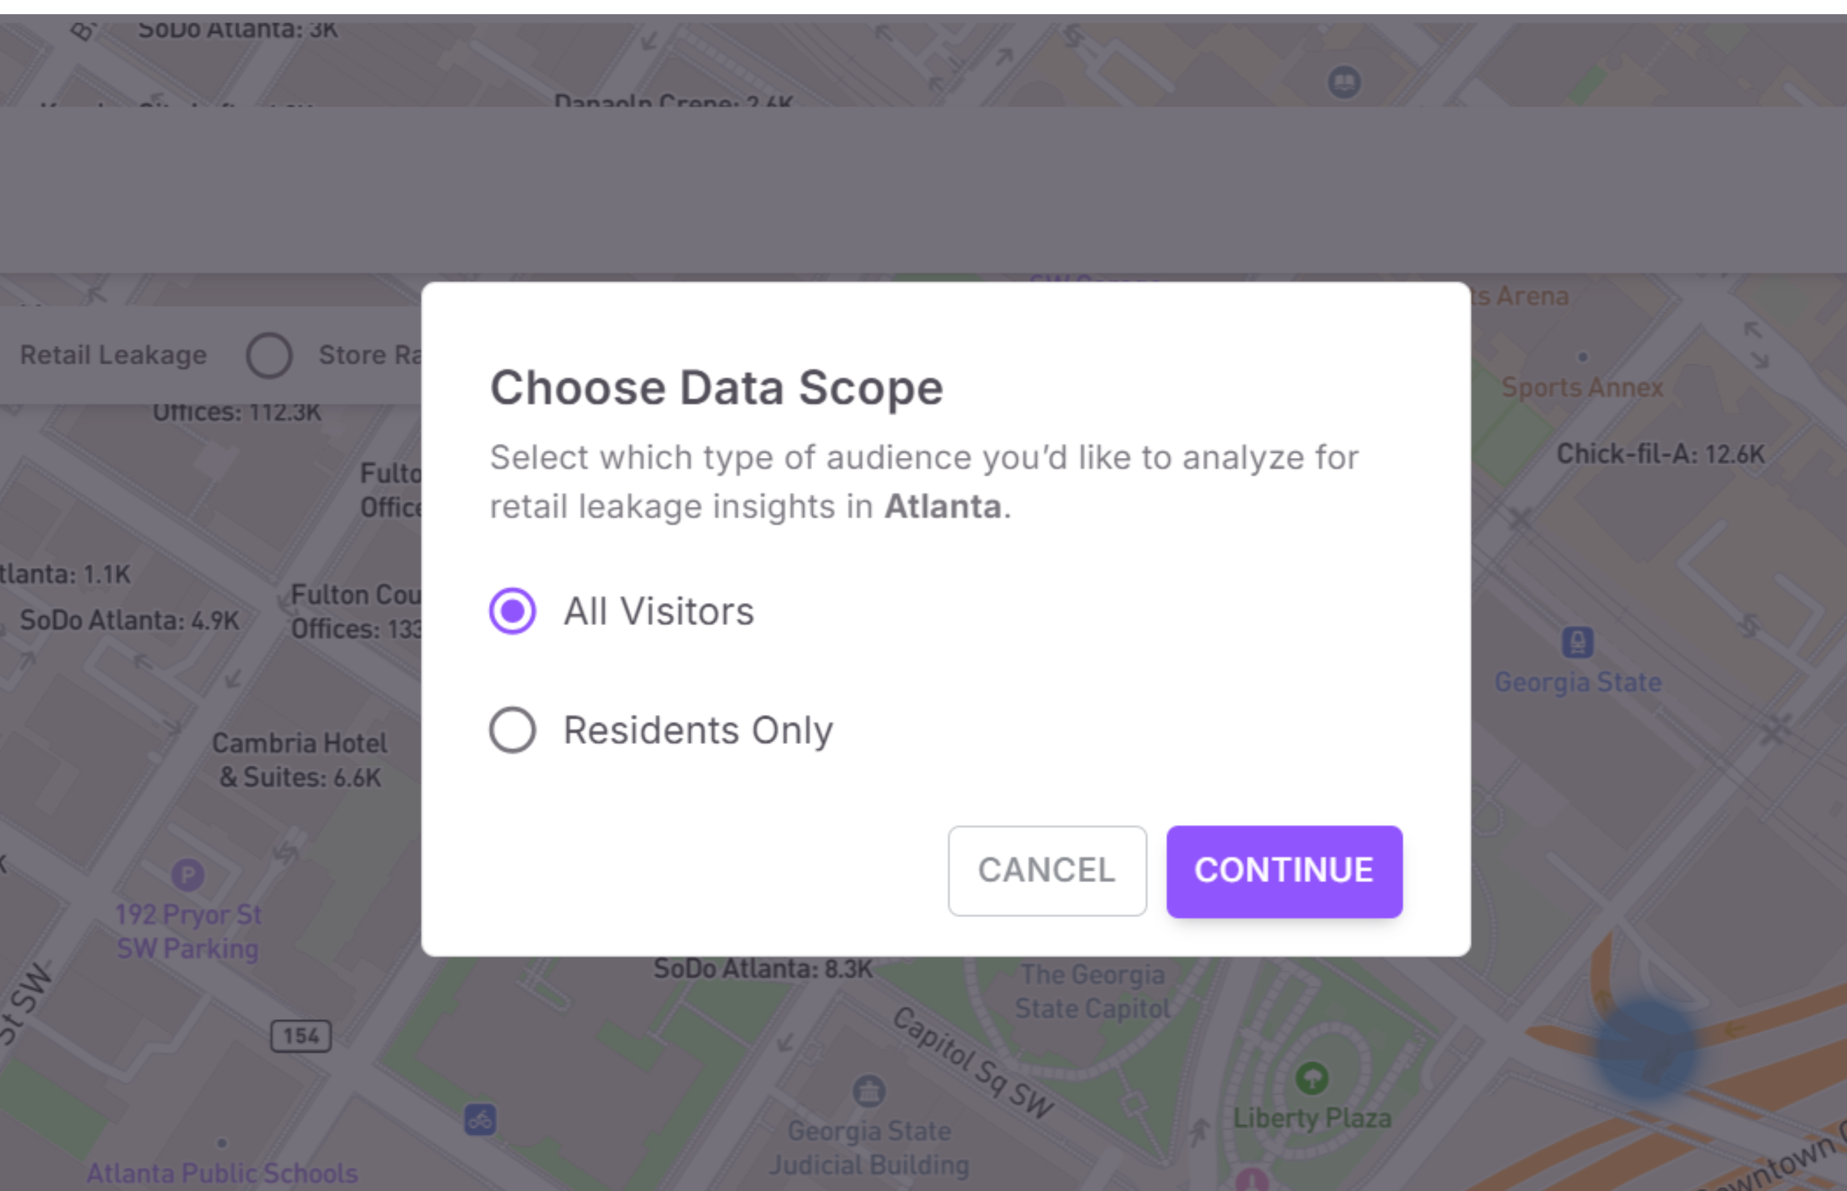Click the green Liberty Plaza park icon
The width and height of the screenshot is (1847, 1191).
1311,1078
